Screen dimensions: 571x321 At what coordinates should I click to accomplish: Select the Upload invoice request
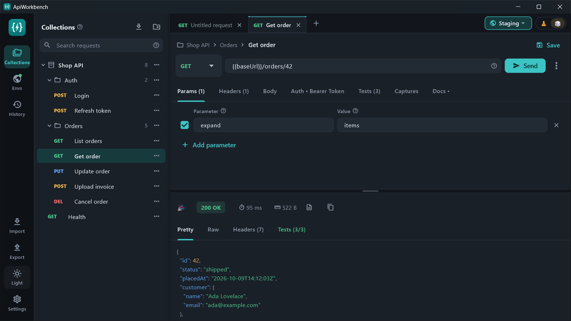coord(101,186)
